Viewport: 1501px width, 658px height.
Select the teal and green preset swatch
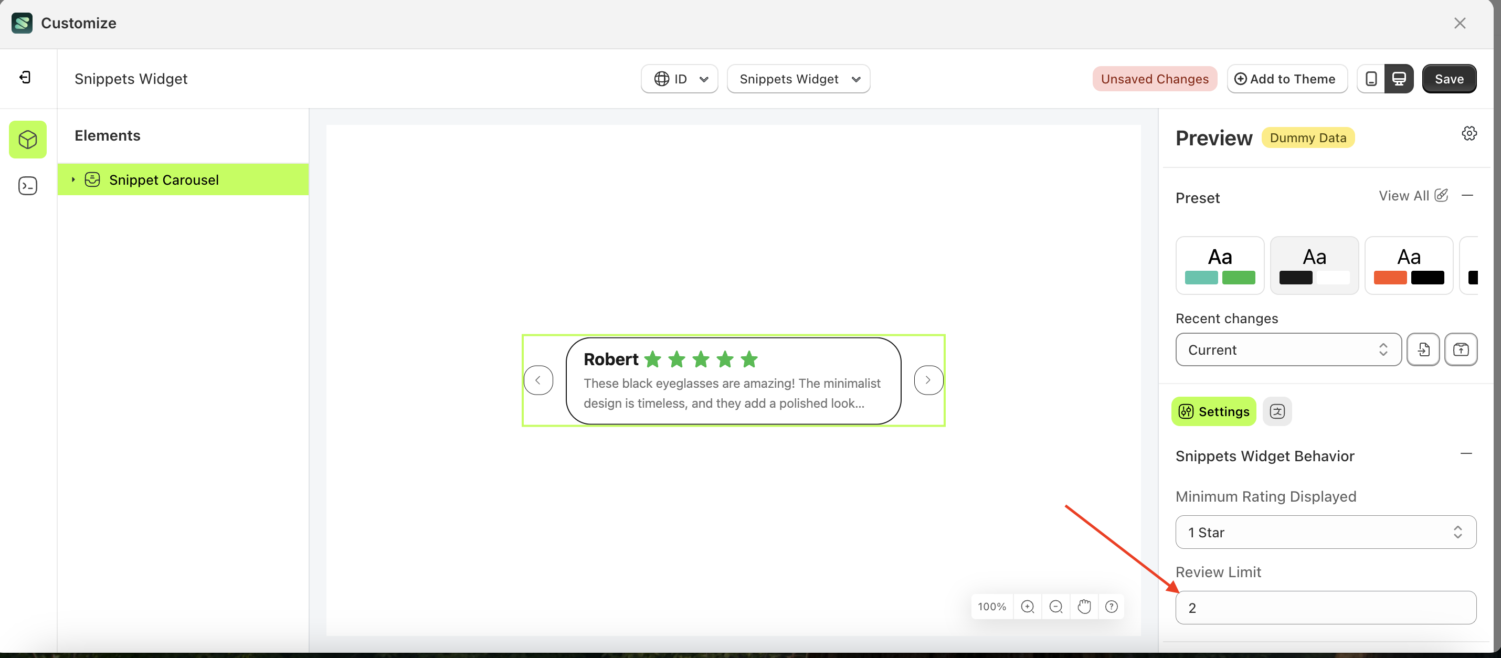pos(1220,265)
